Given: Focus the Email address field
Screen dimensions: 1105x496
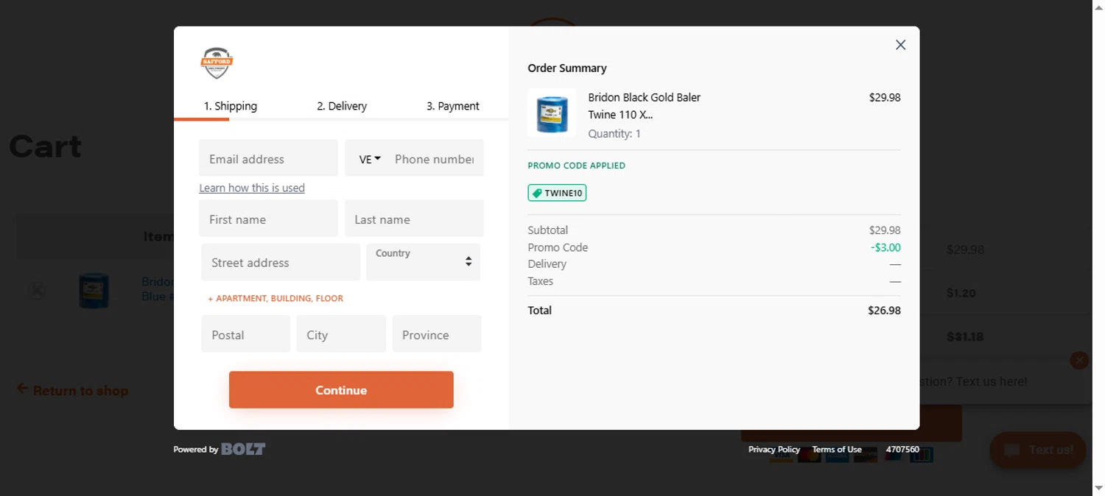Looking at the screenshot, I should tap(268, 158).
